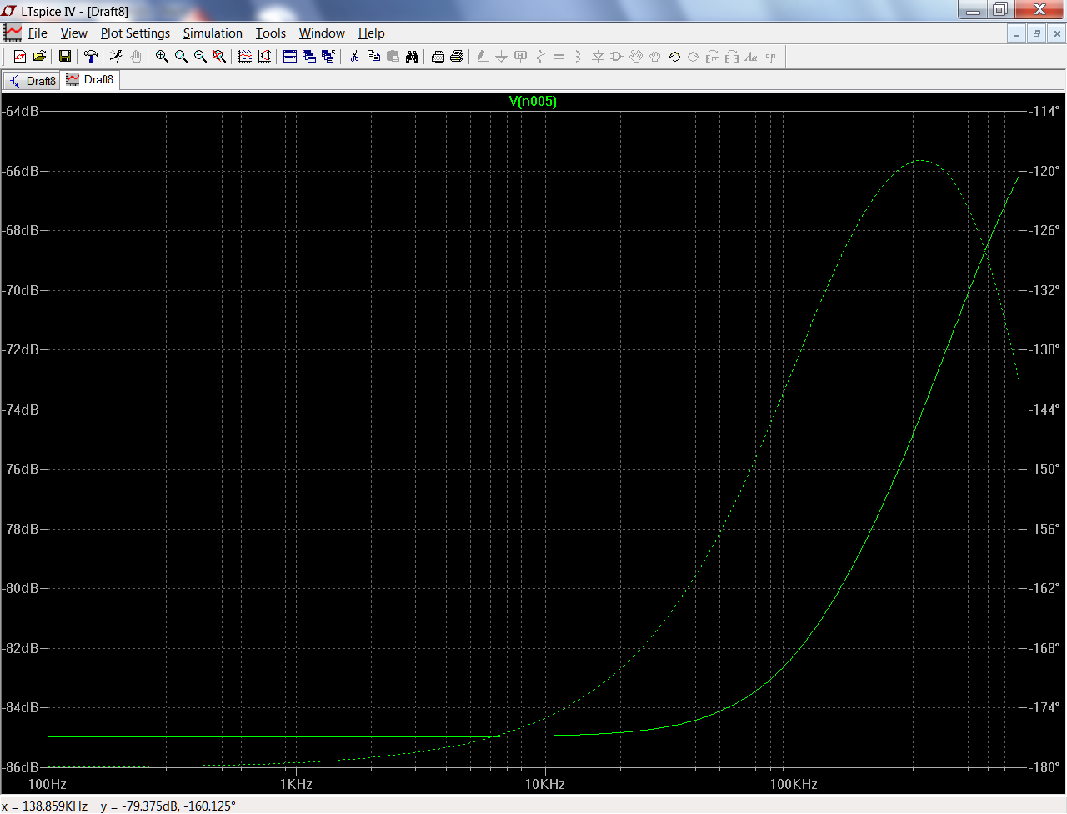Click the Copy toolbar icon
The width and height of the screenshot is (1067, 814).
(x=373, y=56)
